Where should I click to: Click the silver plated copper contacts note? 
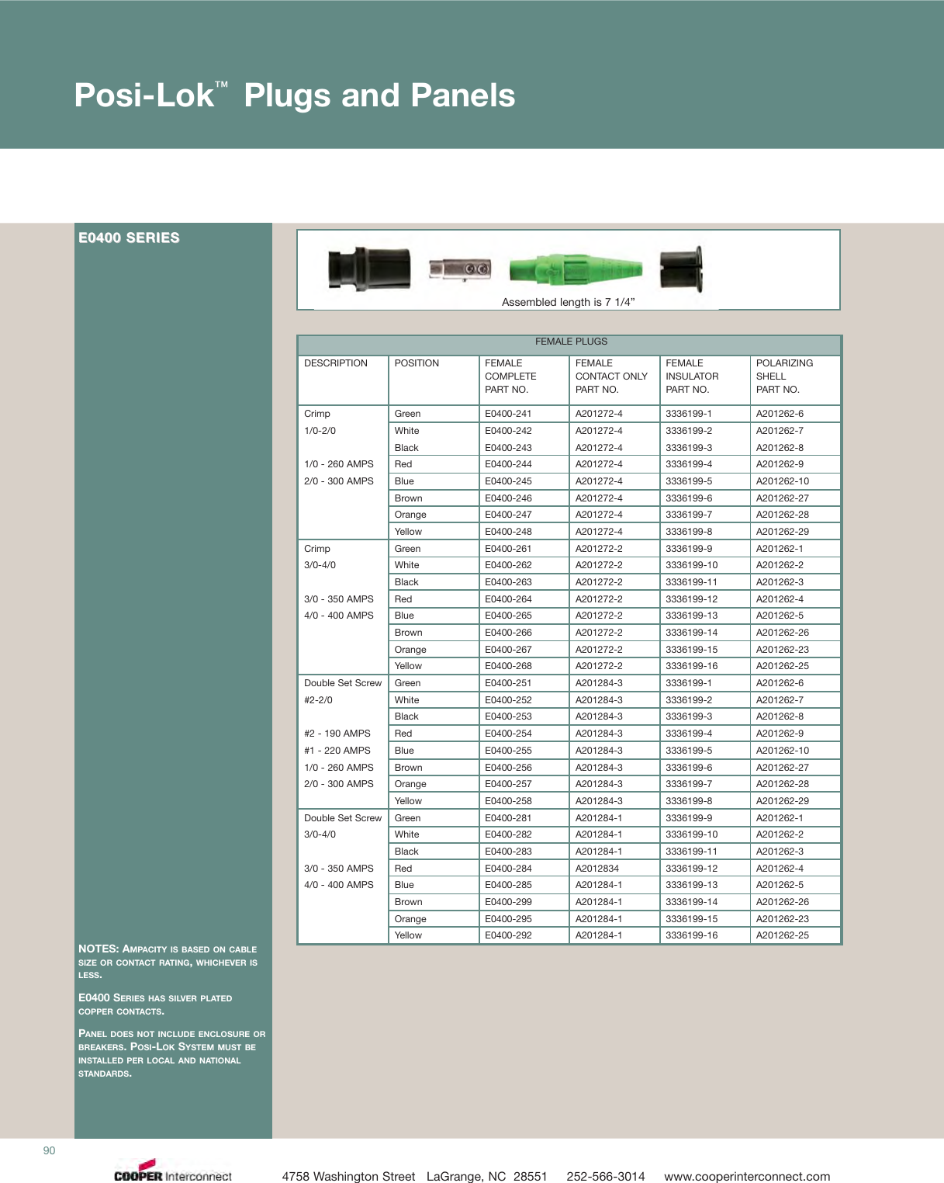click(x=155, y=1004)
